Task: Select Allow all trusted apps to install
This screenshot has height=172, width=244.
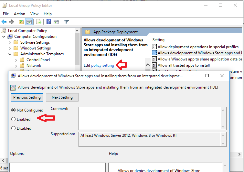Action: pos(184,65)
